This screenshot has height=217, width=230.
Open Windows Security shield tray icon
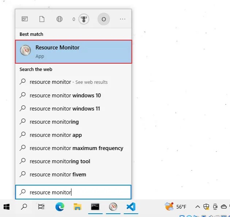pos(206,207)
